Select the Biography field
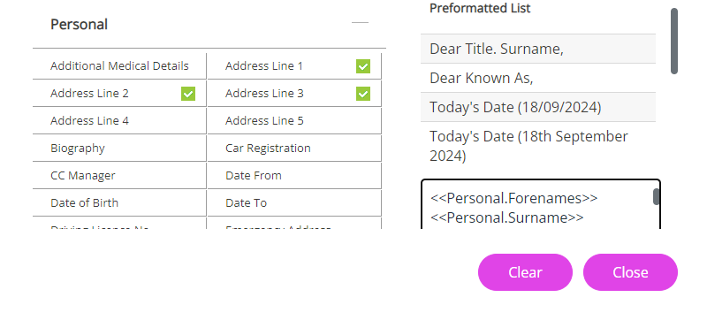707x320 pixels. 119,149
